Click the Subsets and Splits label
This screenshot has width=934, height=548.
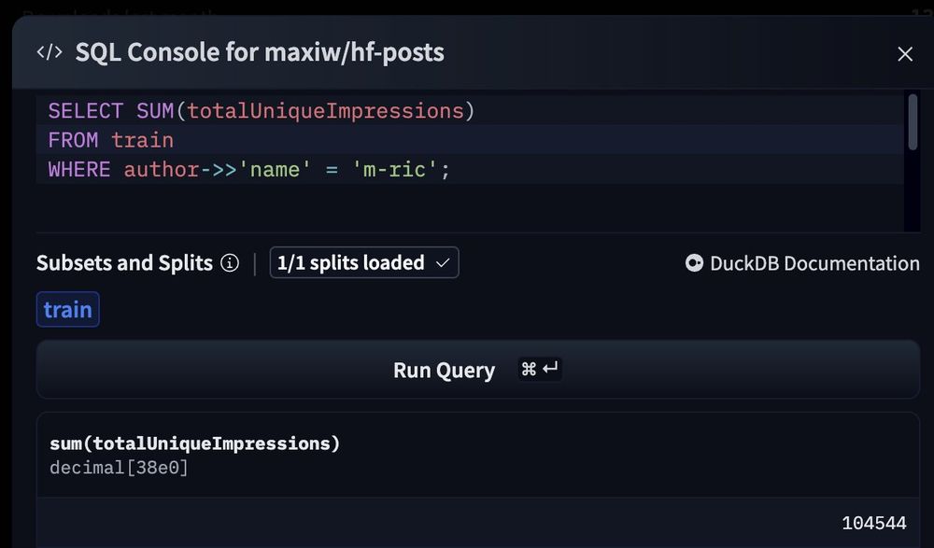[124, 262]
